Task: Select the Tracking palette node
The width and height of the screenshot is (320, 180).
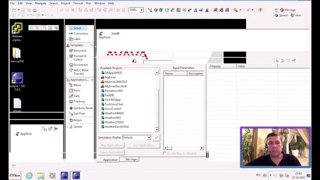Action: pyautogui.click(x=77, y=101)
